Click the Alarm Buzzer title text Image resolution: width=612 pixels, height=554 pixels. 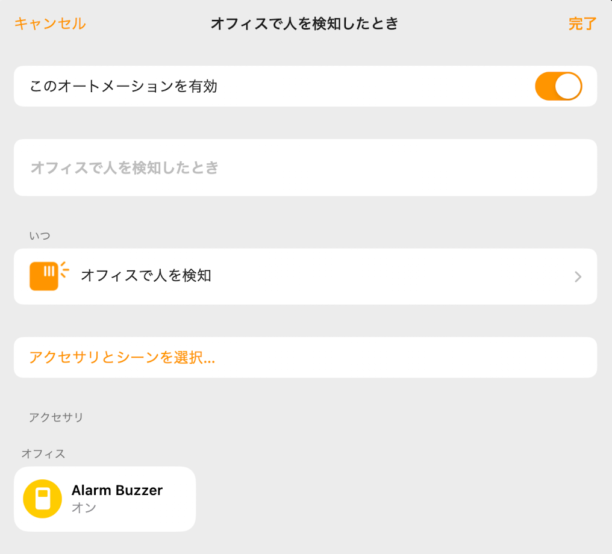coord(117,490)
